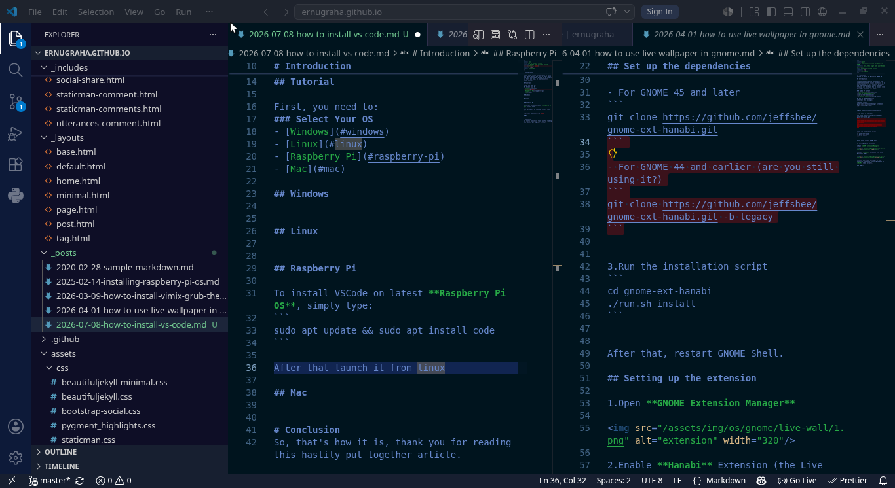
Task: Click the table of contents editor icon
Action: [x=495, y=35]
